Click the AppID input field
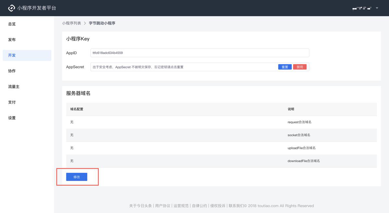 199,53
